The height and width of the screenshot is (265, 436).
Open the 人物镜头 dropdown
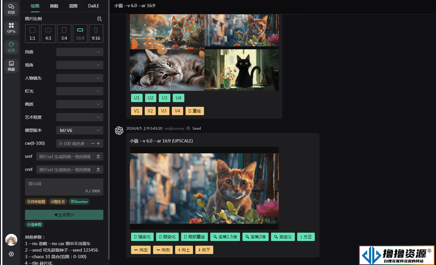[x=80, y=78]
